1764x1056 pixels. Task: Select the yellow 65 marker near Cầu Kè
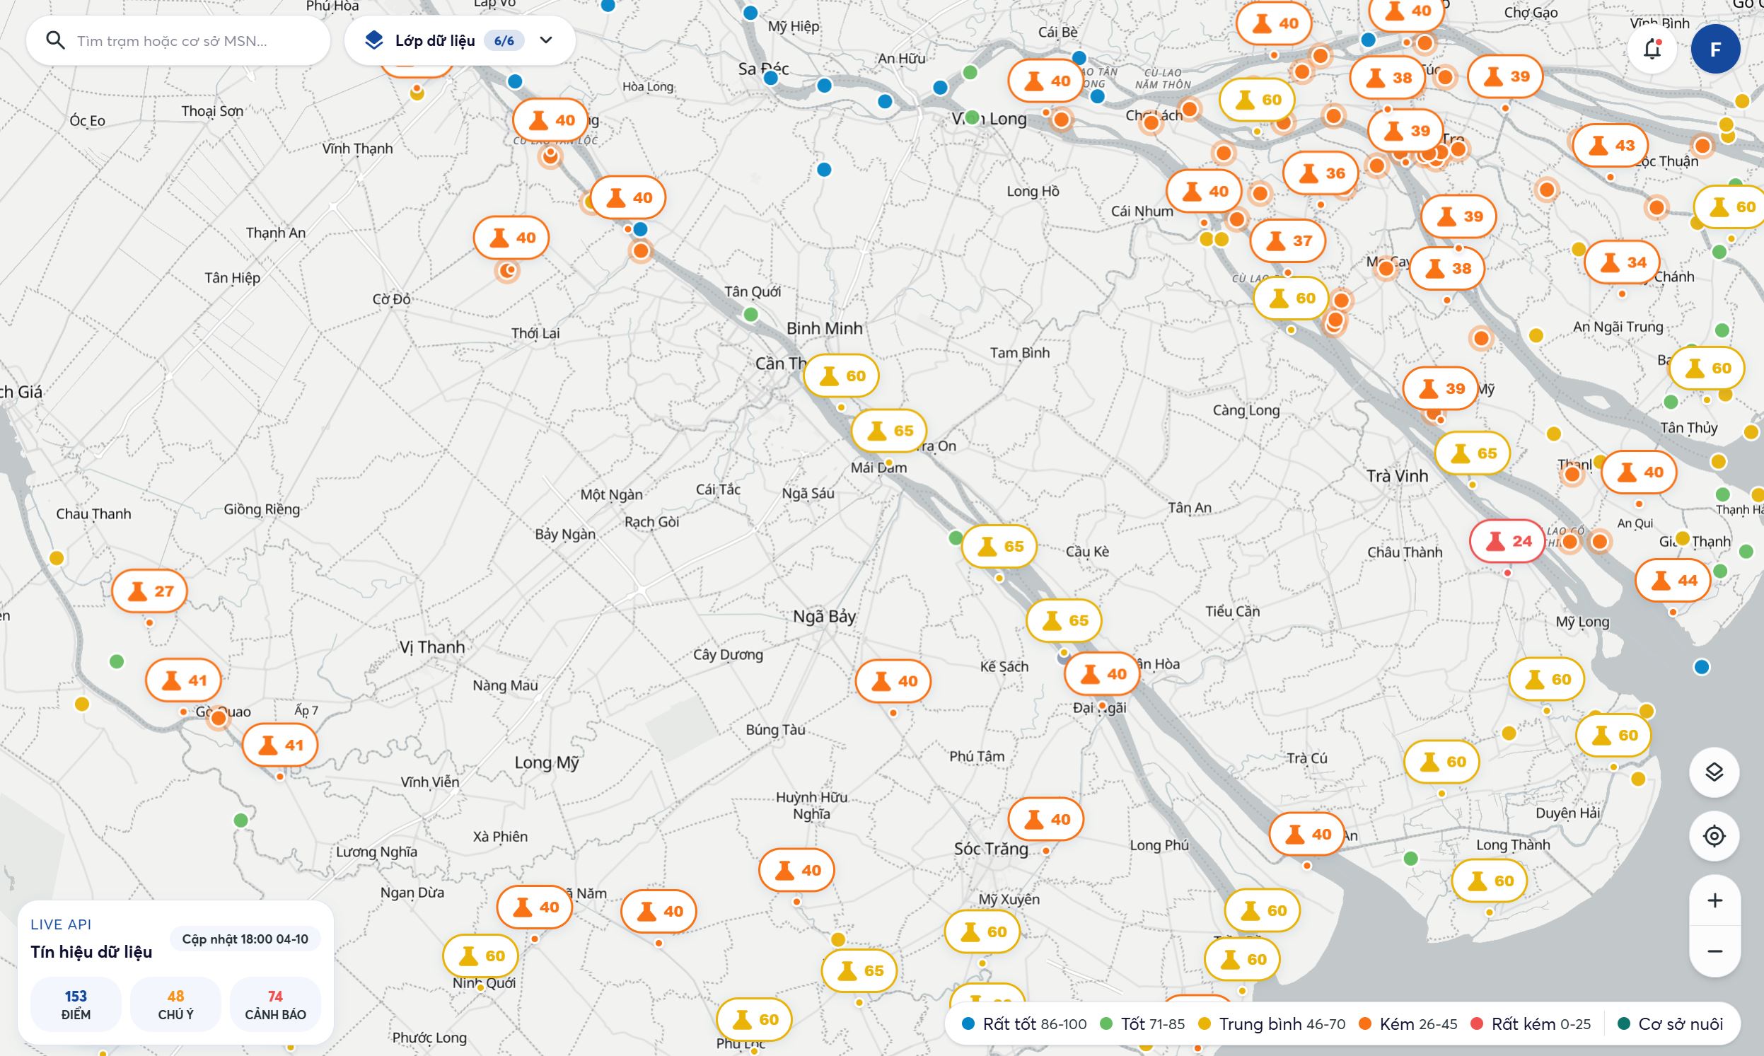point(999,547)
